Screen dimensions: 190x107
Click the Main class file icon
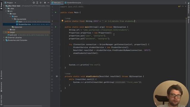(x=17, y=22)
